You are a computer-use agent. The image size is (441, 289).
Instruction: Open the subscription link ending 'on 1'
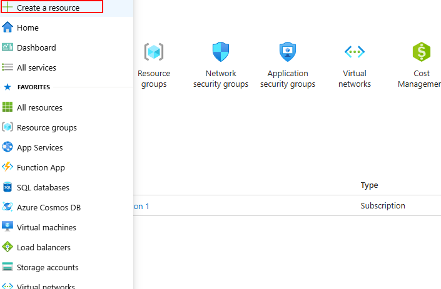141,207
